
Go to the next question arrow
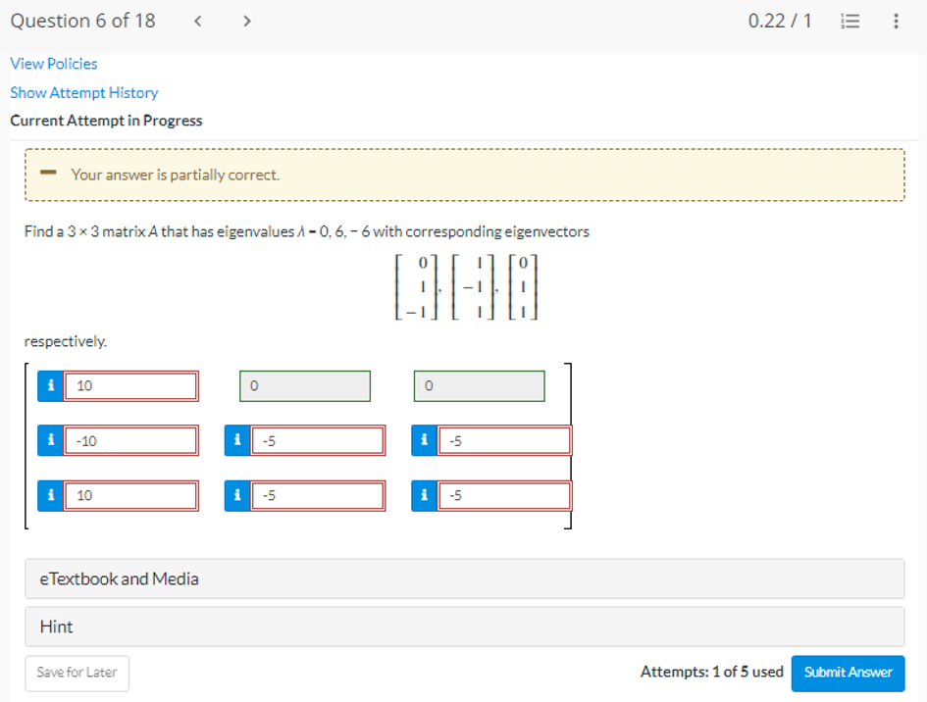pyautogui.click(x=247, y=22)
